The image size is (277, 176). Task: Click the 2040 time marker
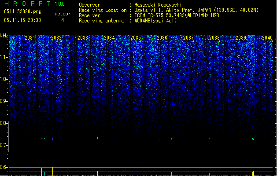pos(267,38)
